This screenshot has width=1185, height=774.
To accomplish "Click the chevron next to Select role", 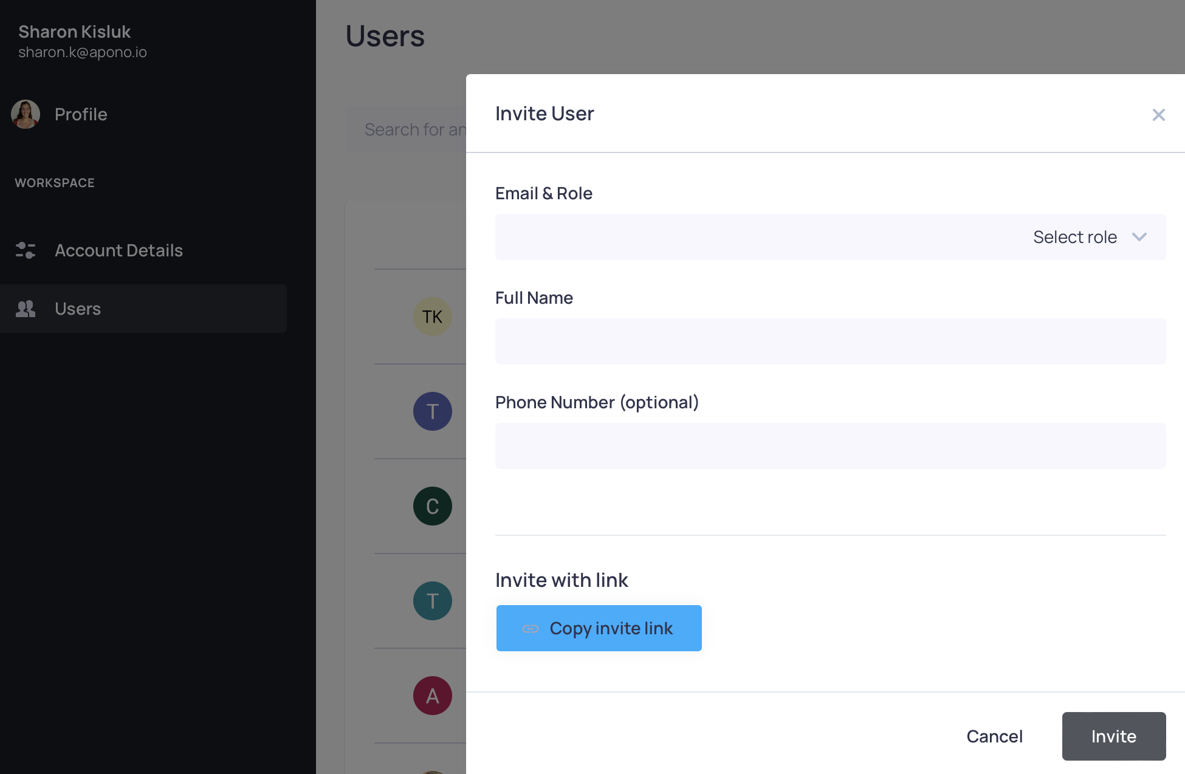I will pyautogui.click(x=1139, y=237).
